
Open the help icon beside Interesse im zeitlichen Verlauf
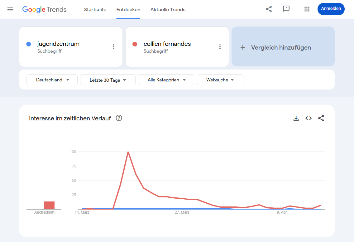pyautogui.click(x=119, y=118)
